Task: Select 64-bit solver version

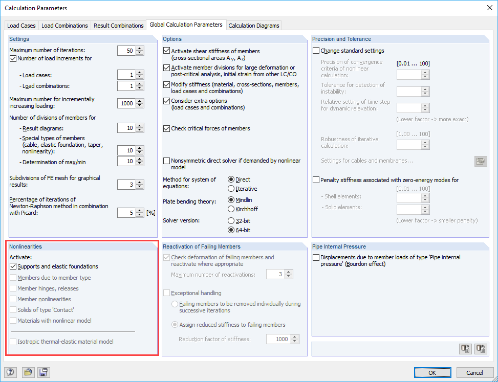Action: coord(231,230)
